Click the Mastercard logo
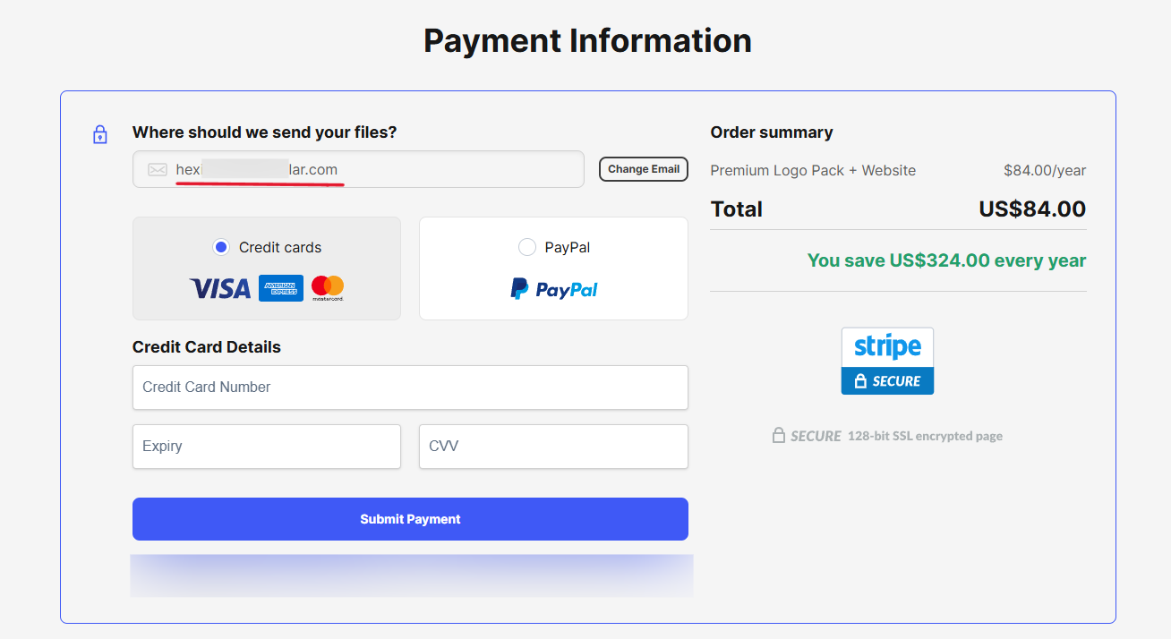Screen dimensions: 1171x639 pyautogui.click(x=328, y=288)
